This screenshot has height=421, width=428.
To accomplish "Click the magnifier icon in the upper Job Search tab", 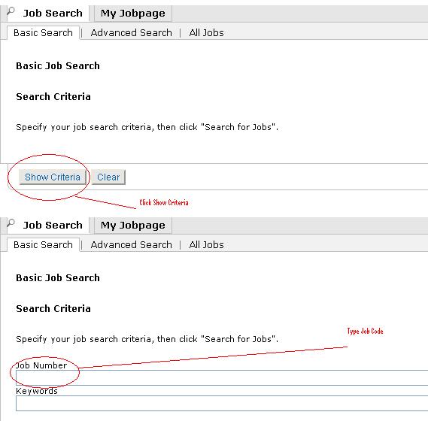I will coord(11,11).
